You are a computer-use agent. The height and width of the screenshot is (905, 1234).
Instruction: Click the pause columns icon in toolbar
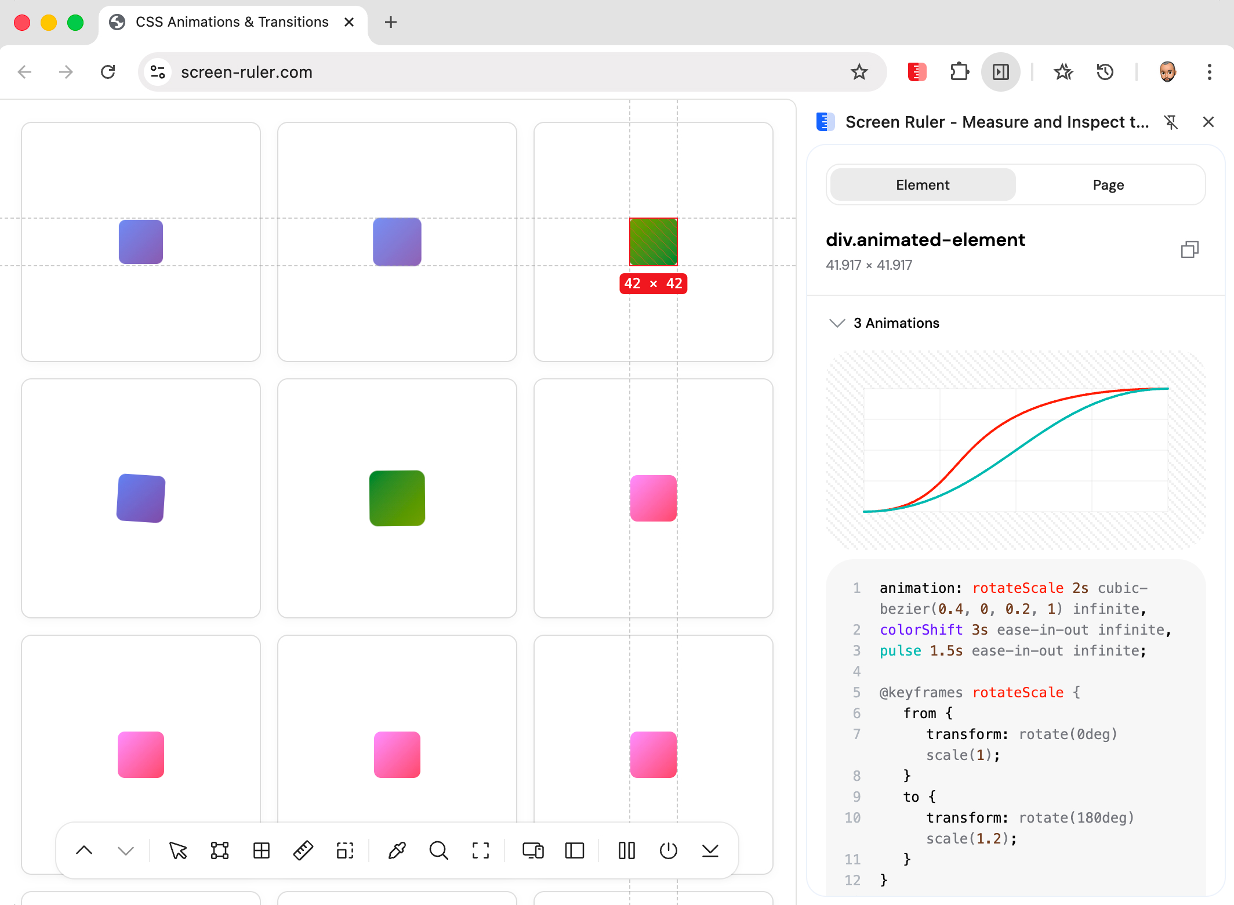[x=627, y=850]
